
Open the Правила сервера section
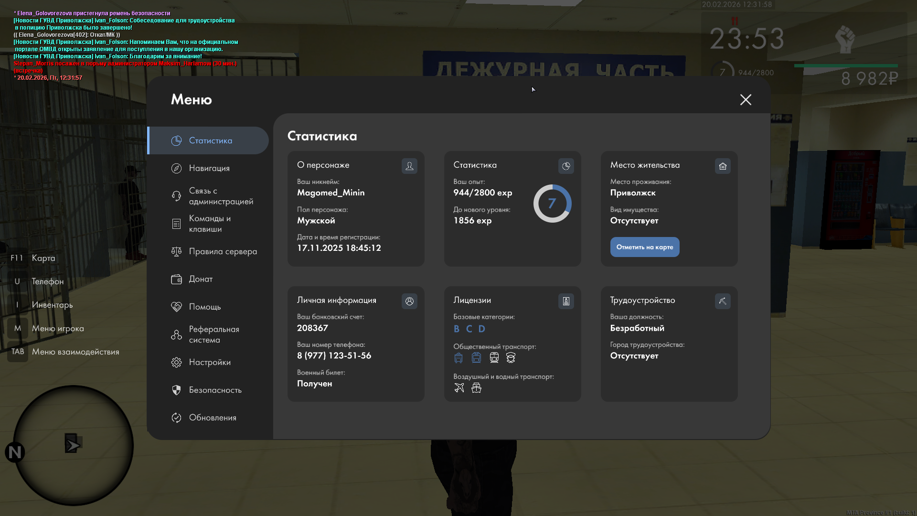point(222,251)
